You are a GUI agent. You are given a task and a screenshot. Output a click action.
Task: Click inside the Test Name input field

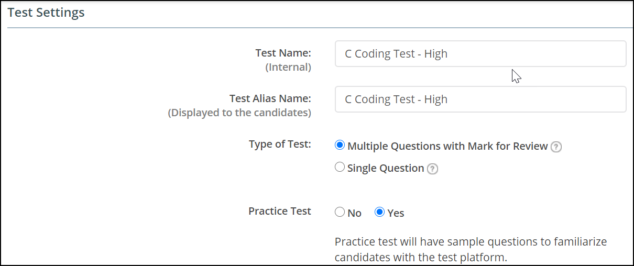(480, 53)
